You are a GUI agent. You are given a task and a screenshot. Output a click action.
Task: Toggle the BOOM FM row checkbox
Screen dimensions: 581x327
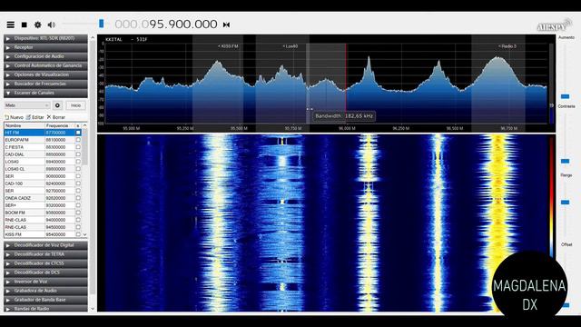[x=78, y=213]
